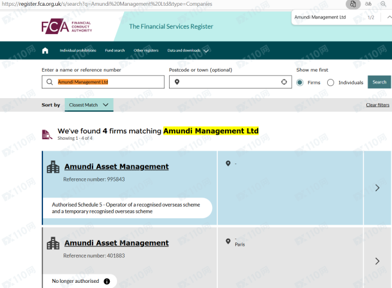This screenshot has width=392, height=288.
Task: Click the crosshair locate-me icon in postcode field
Action: tap(284, 82)
